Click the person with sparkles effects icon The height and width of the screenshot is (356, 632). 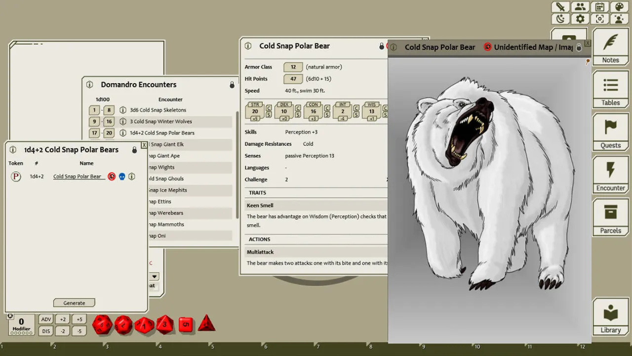tap(619, 19)
